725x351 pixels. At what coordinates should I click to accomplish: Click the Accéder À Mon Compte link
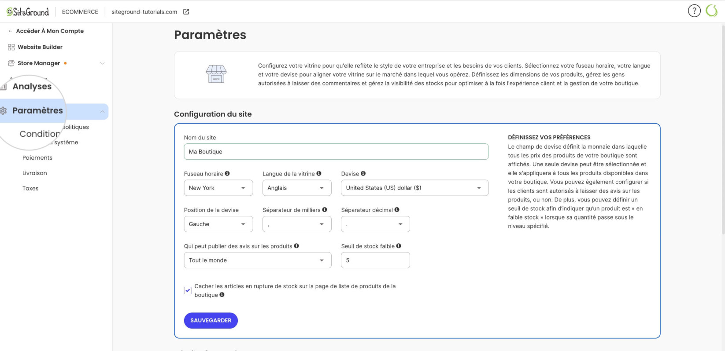50,31
